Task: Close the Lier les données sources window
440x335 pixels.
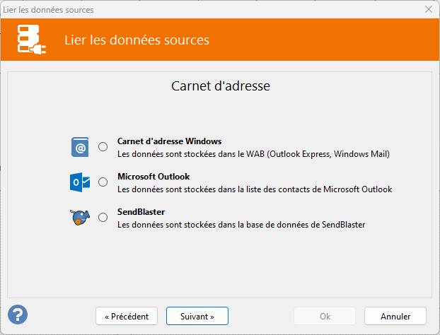Action: tap(429, 9)
